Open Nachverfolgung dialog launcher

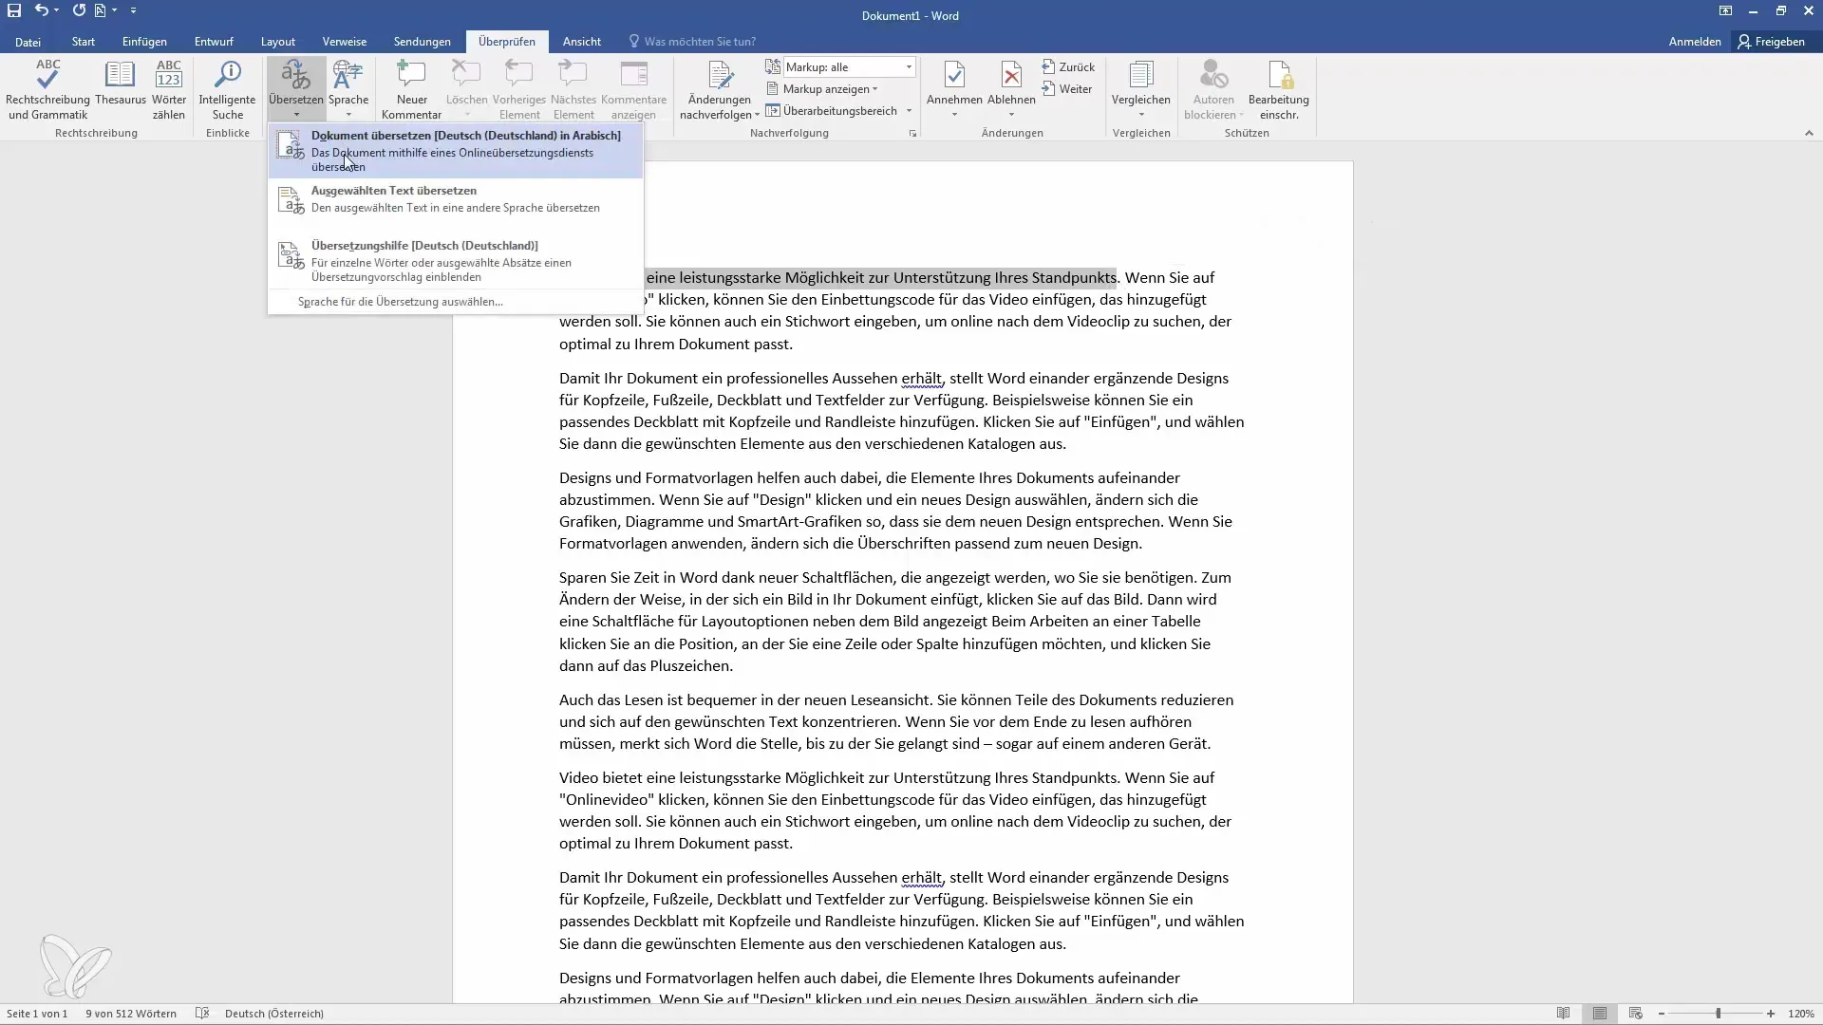tap(912, 134)
